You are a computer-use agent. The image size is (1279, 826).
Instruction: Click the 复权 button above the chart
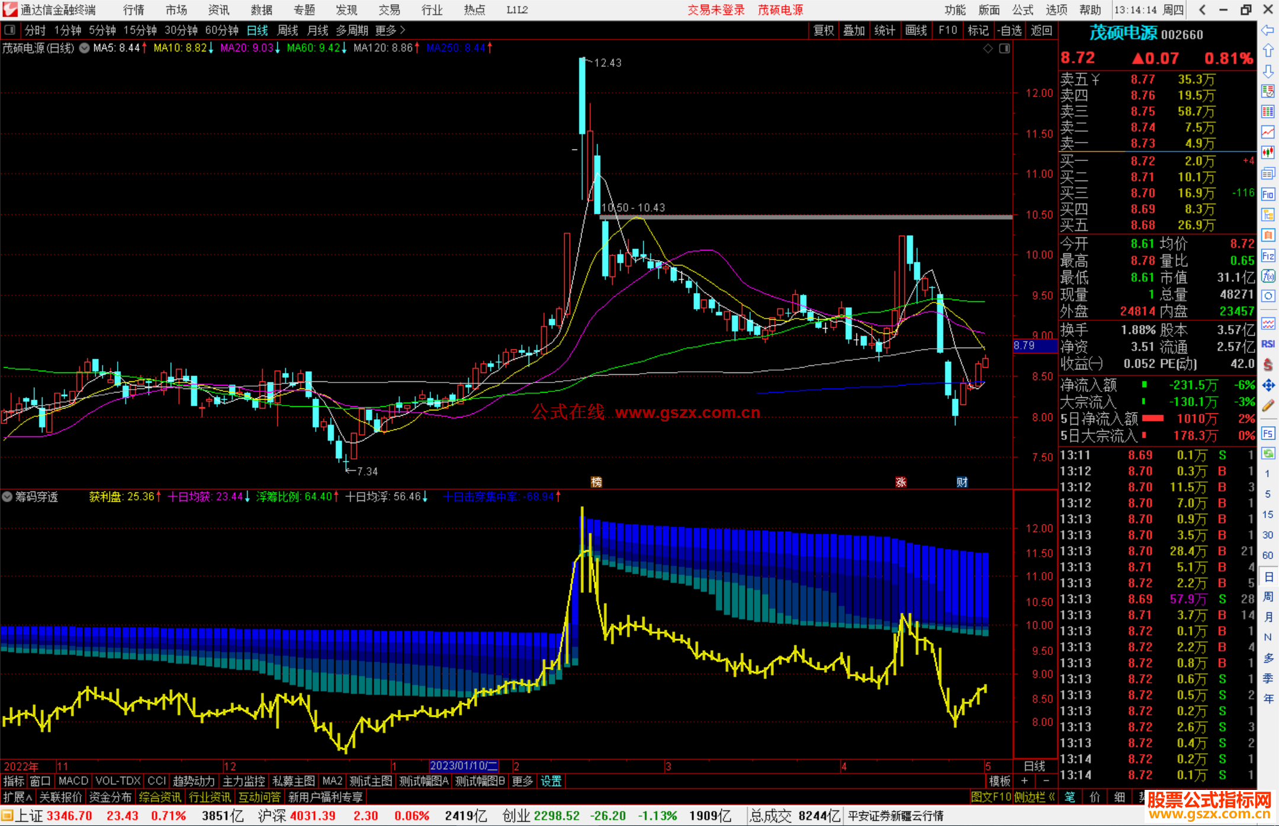click(x=823, y=30)
